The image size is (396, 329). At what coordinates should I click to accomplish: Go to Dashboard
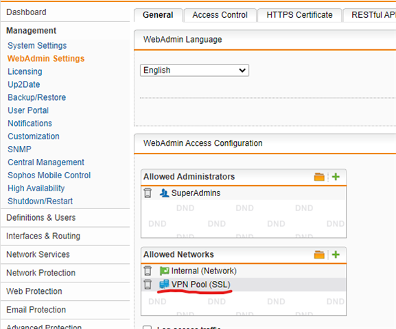pyautogui.click(x=26, y=12)
